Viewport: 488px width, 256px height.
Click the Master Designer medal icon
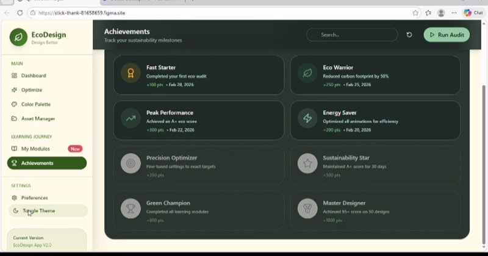click(307, 208)
